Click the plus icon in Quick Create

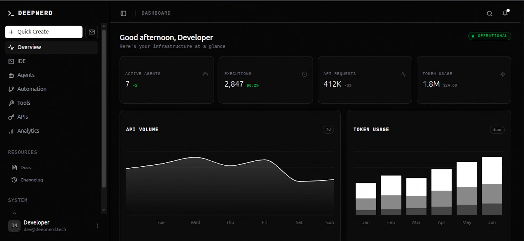click(11, 32)
